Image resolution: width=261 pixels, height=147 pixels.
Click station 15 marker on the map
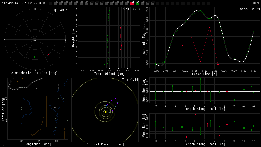click(x=58, y=88)
